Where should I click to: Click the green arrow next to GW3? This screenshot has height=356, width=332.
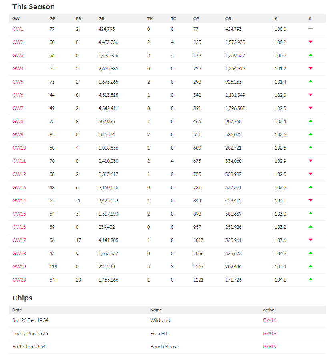pos(310,55)
